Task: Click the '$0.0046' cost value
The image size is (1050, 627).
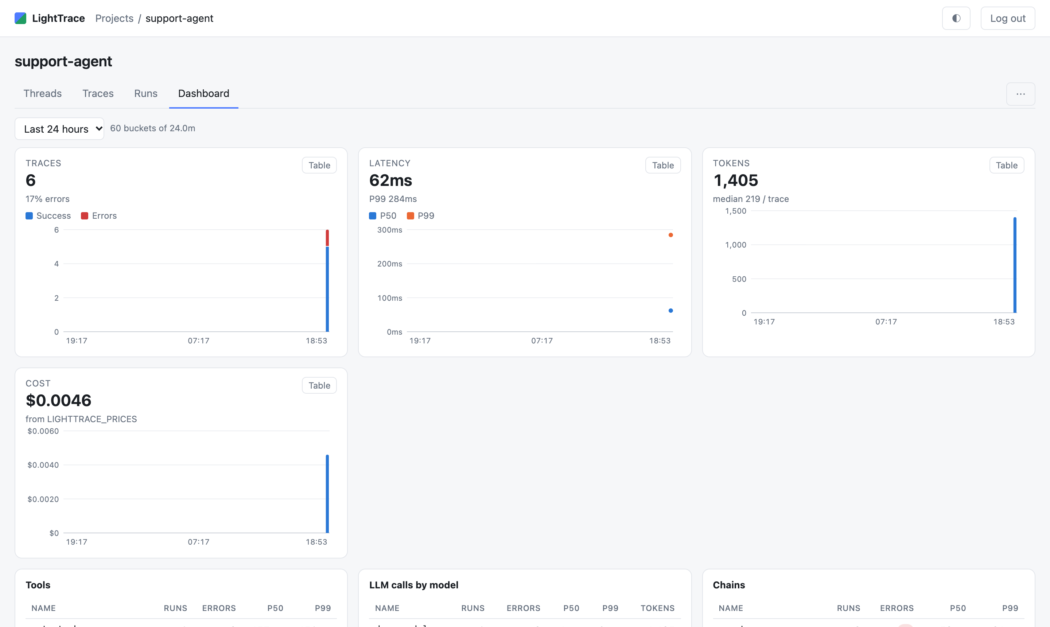Action: point(58,400)
